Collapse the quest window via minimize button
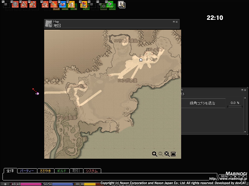Image resolution: width=249 pixels, height=186 pixels. tap(242, 90)
